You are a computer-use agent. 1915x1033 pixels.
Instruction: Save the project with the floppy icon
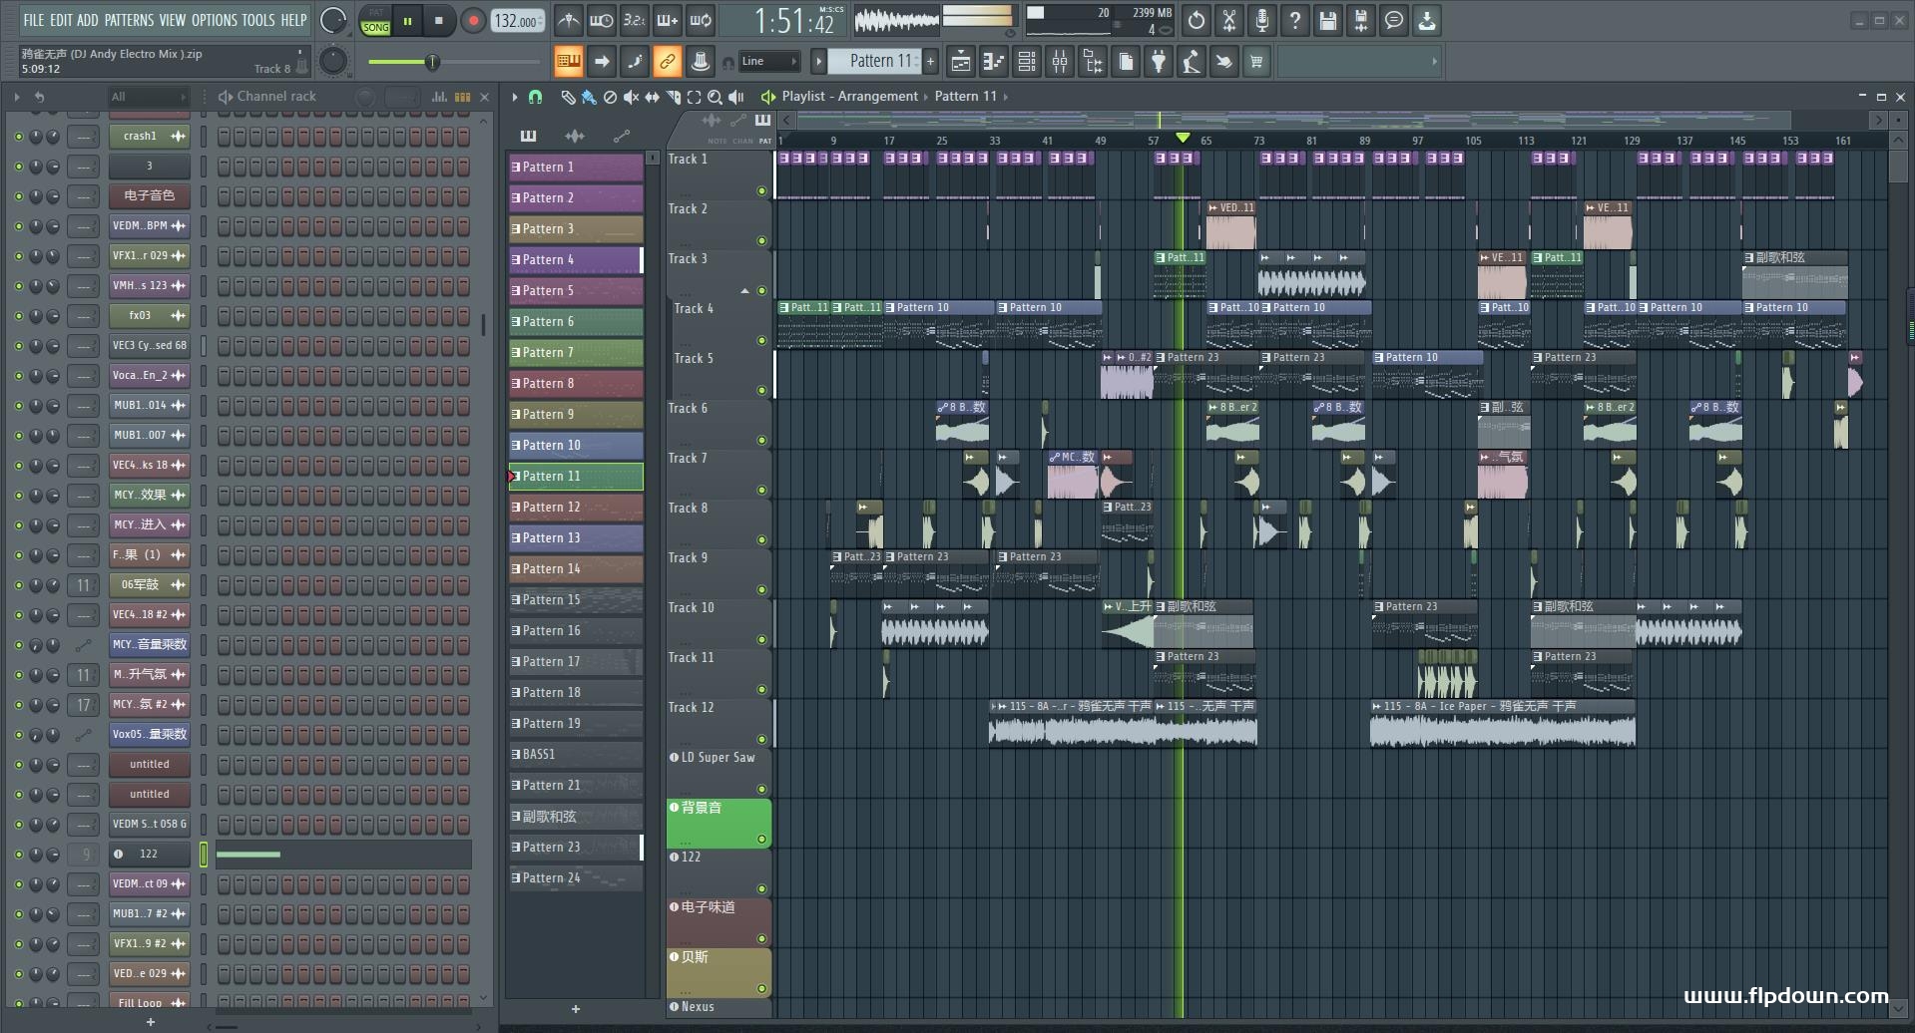pyautogui.click(x=1328, y=20)
